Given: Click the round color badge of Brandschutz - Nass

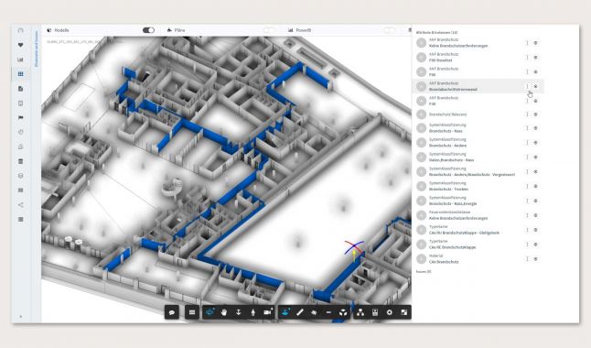Looking at the screenshot, I should [421, 128].
